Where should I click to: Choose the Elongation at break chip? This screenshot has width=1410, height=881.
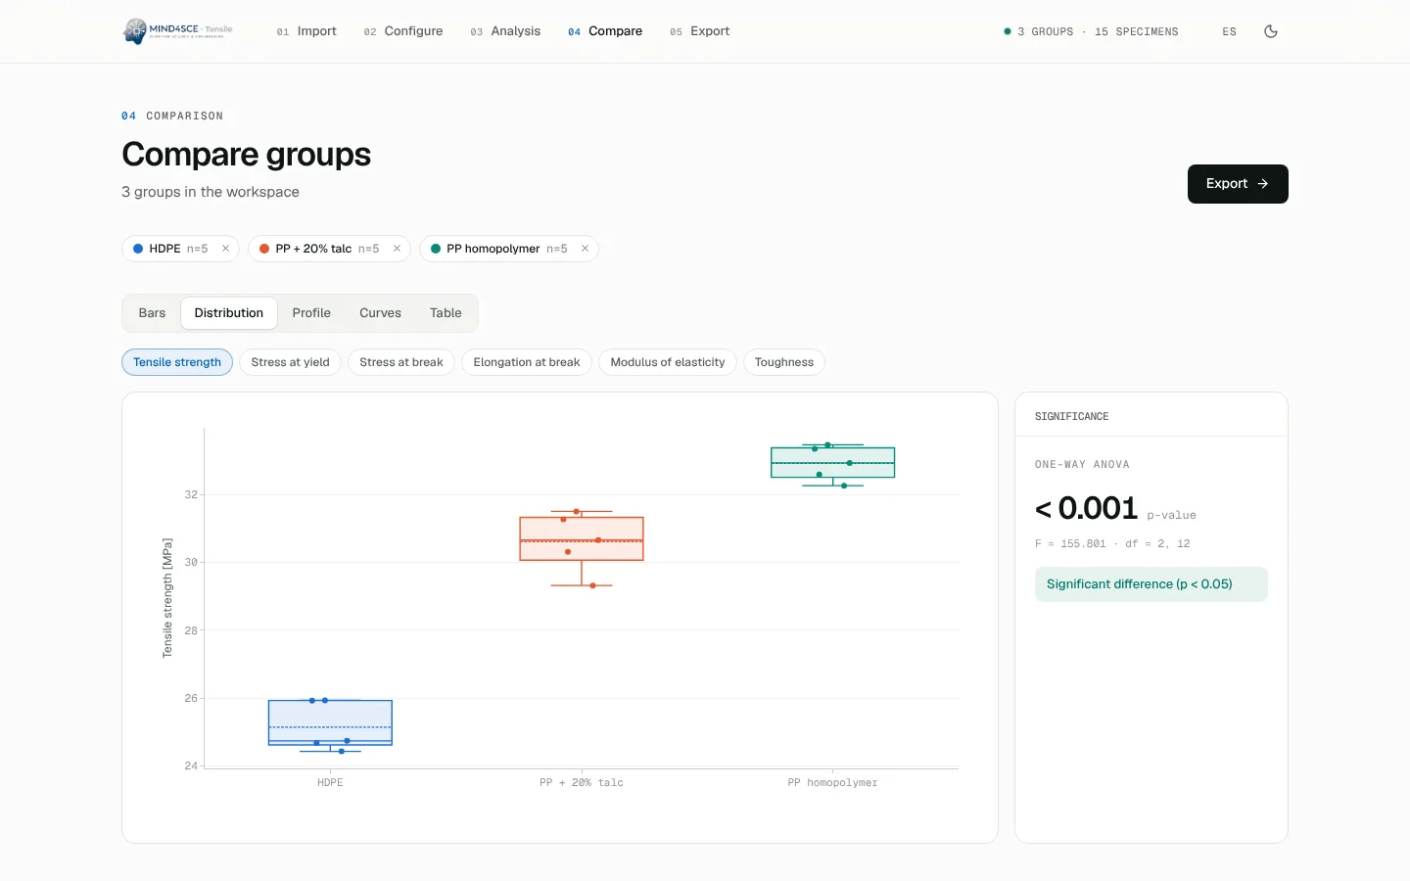527,362
